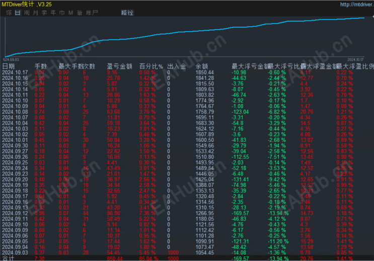The image size is (374, 261).
Task: Click floating loss percent -11.20 %
Action: (x=278, y=241)
